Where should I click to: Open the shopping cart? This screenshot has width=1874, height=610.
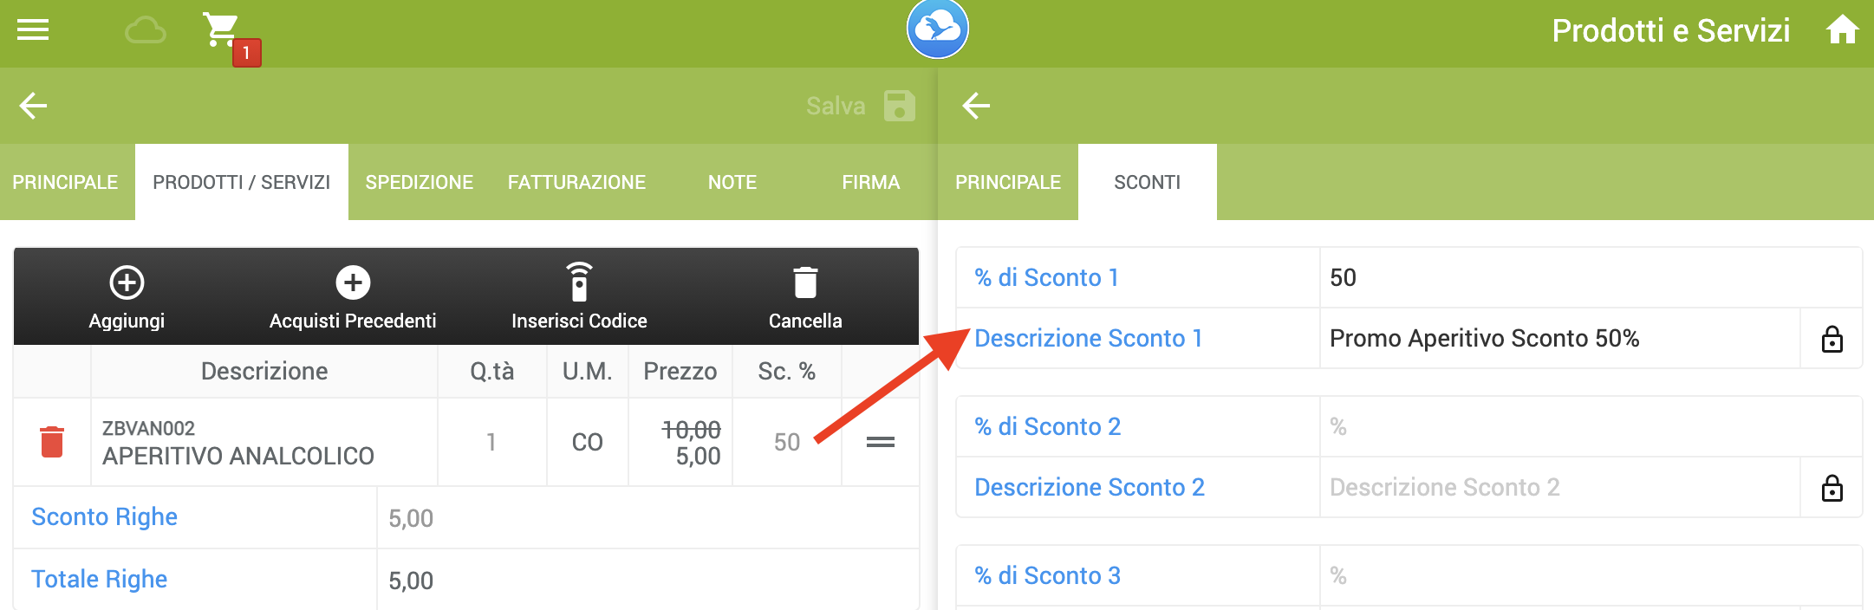pyautogui.click(x=222, y=30)
